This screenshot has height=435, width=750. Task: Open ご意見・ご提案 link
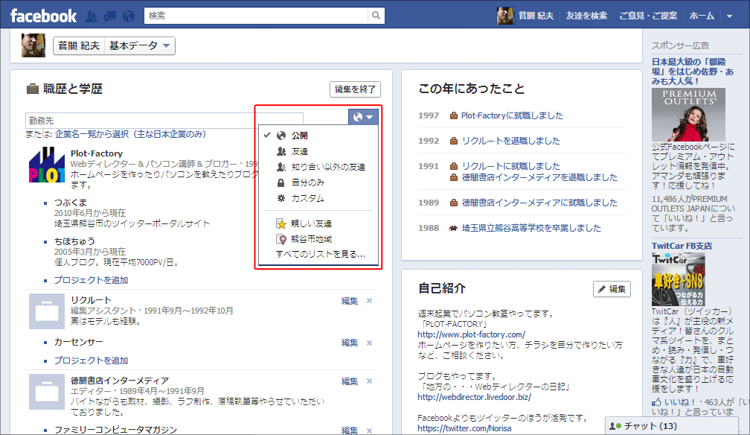point(648,16)
